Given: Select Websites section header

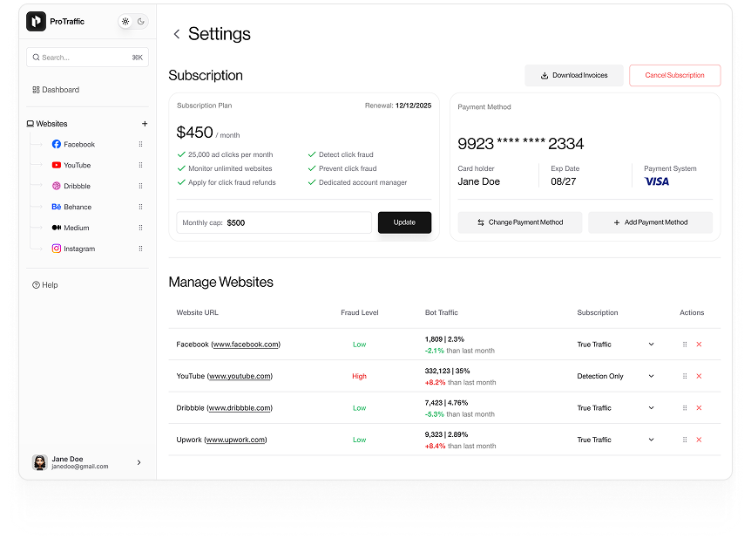Looking at the screenshot, I should [x=47, y=124].
